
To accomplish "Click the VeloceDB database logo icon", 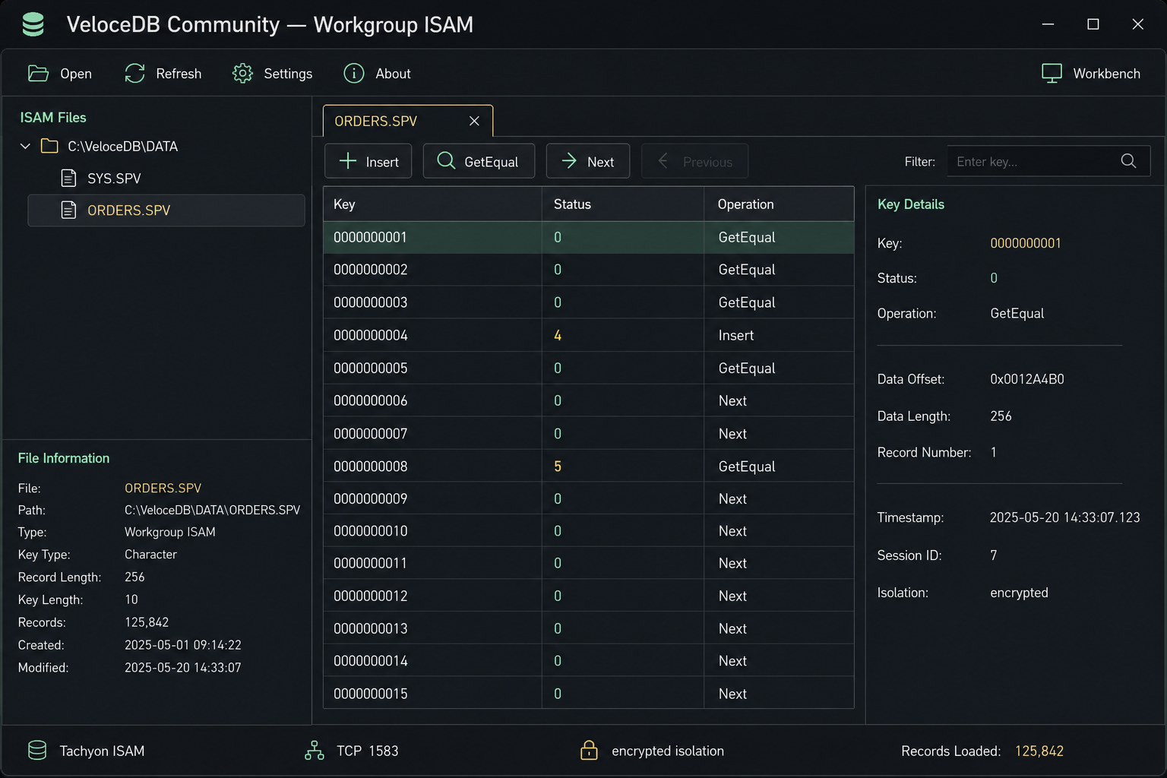I will click(x=33, y=24).
